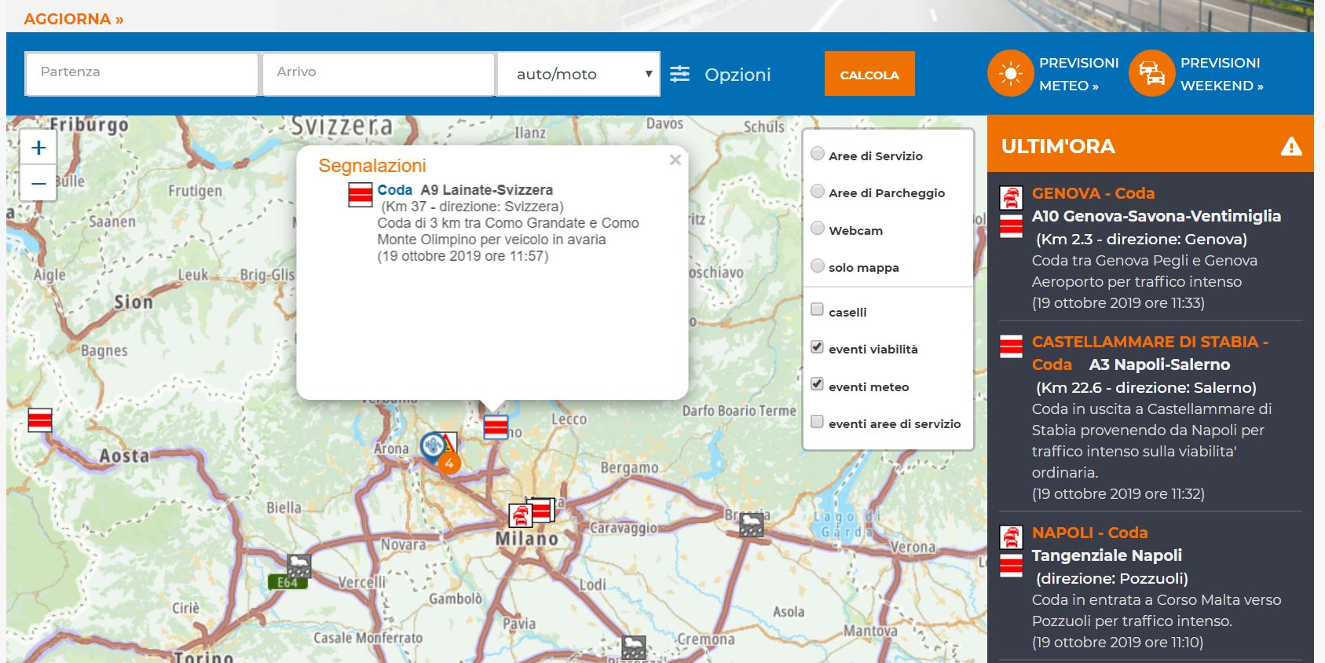This screenshot has height=663, width=1325.
Task: Click the car traffic icon beside Napoli news
Action: (1011, 537)
